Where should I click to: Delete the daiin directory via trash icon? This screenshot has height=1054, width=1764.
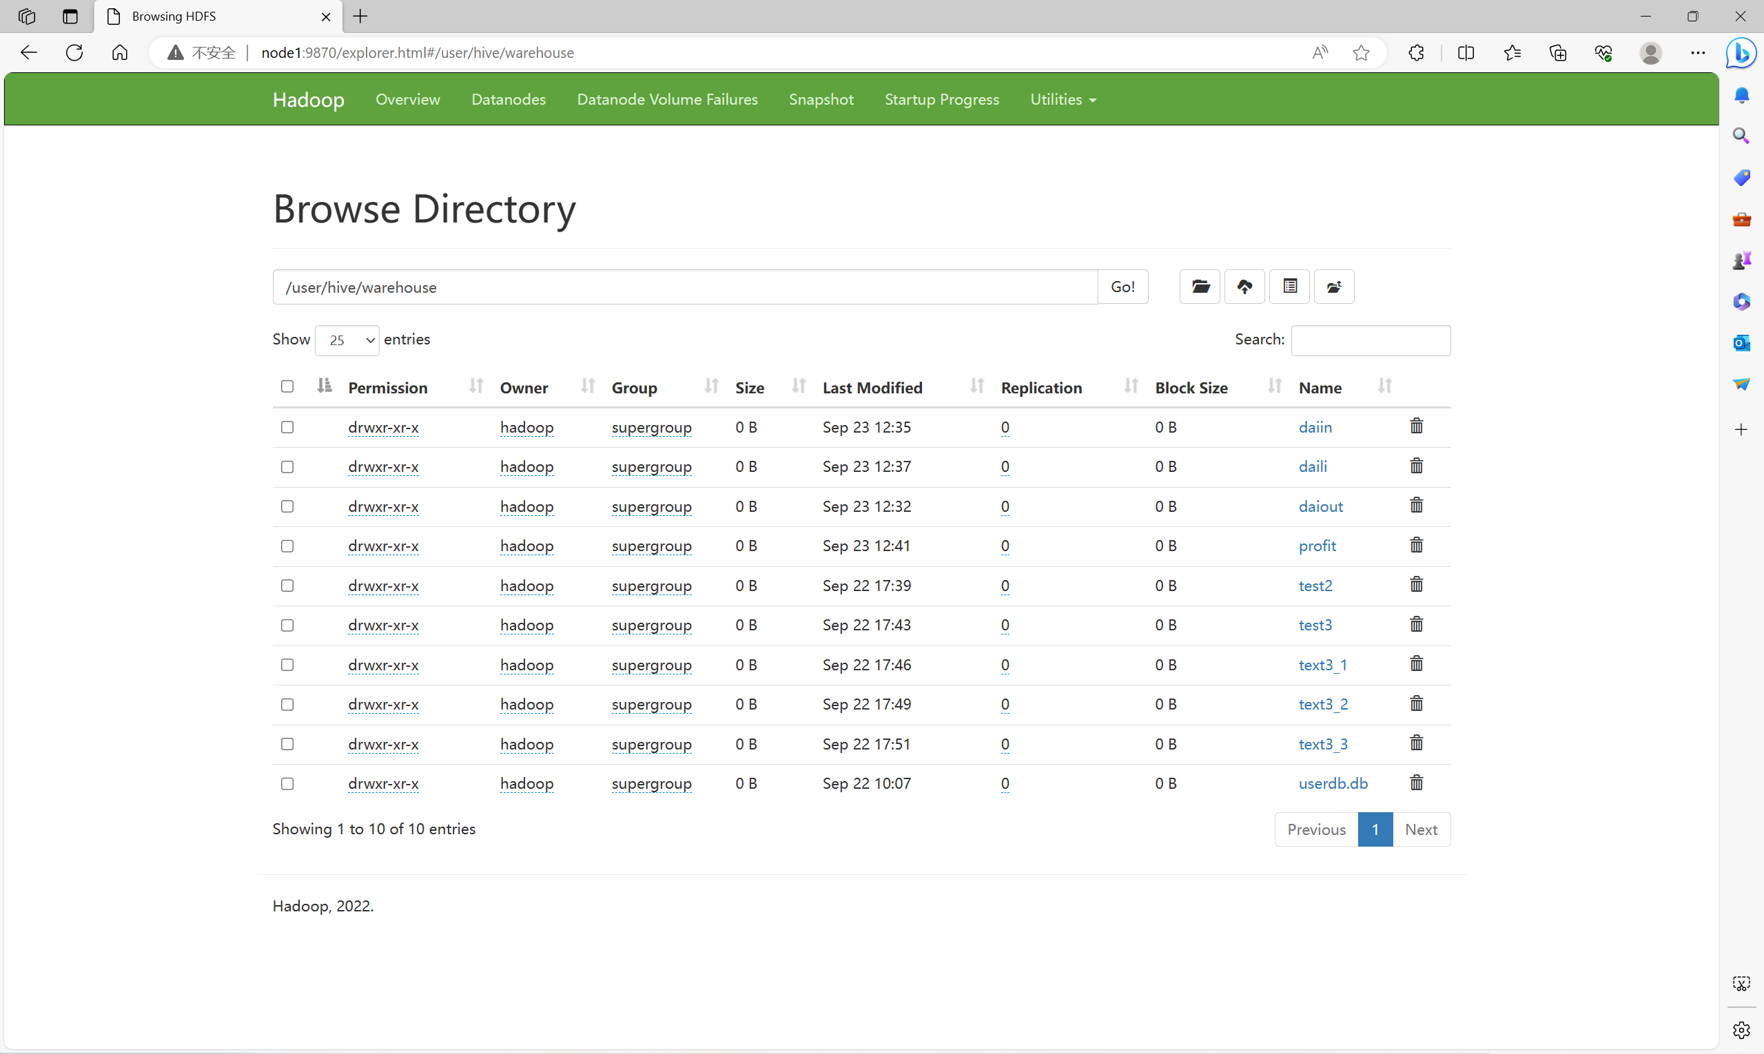coord(1416,426)
